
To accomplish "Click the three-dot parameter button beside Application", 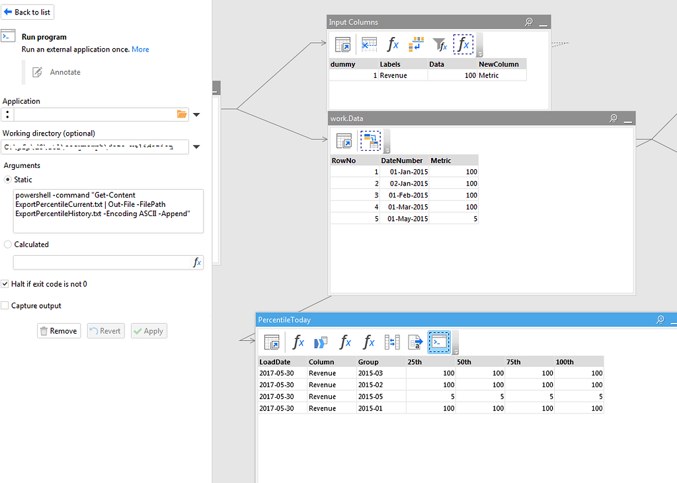I will click(x=7, y=114).
